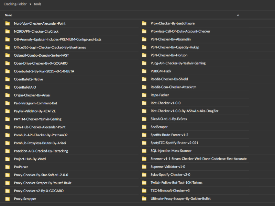Screen dimensions: 275x206
Task: Click the folder icon for Riot-Checker-v1-0-0
Action: coord(144,103)
